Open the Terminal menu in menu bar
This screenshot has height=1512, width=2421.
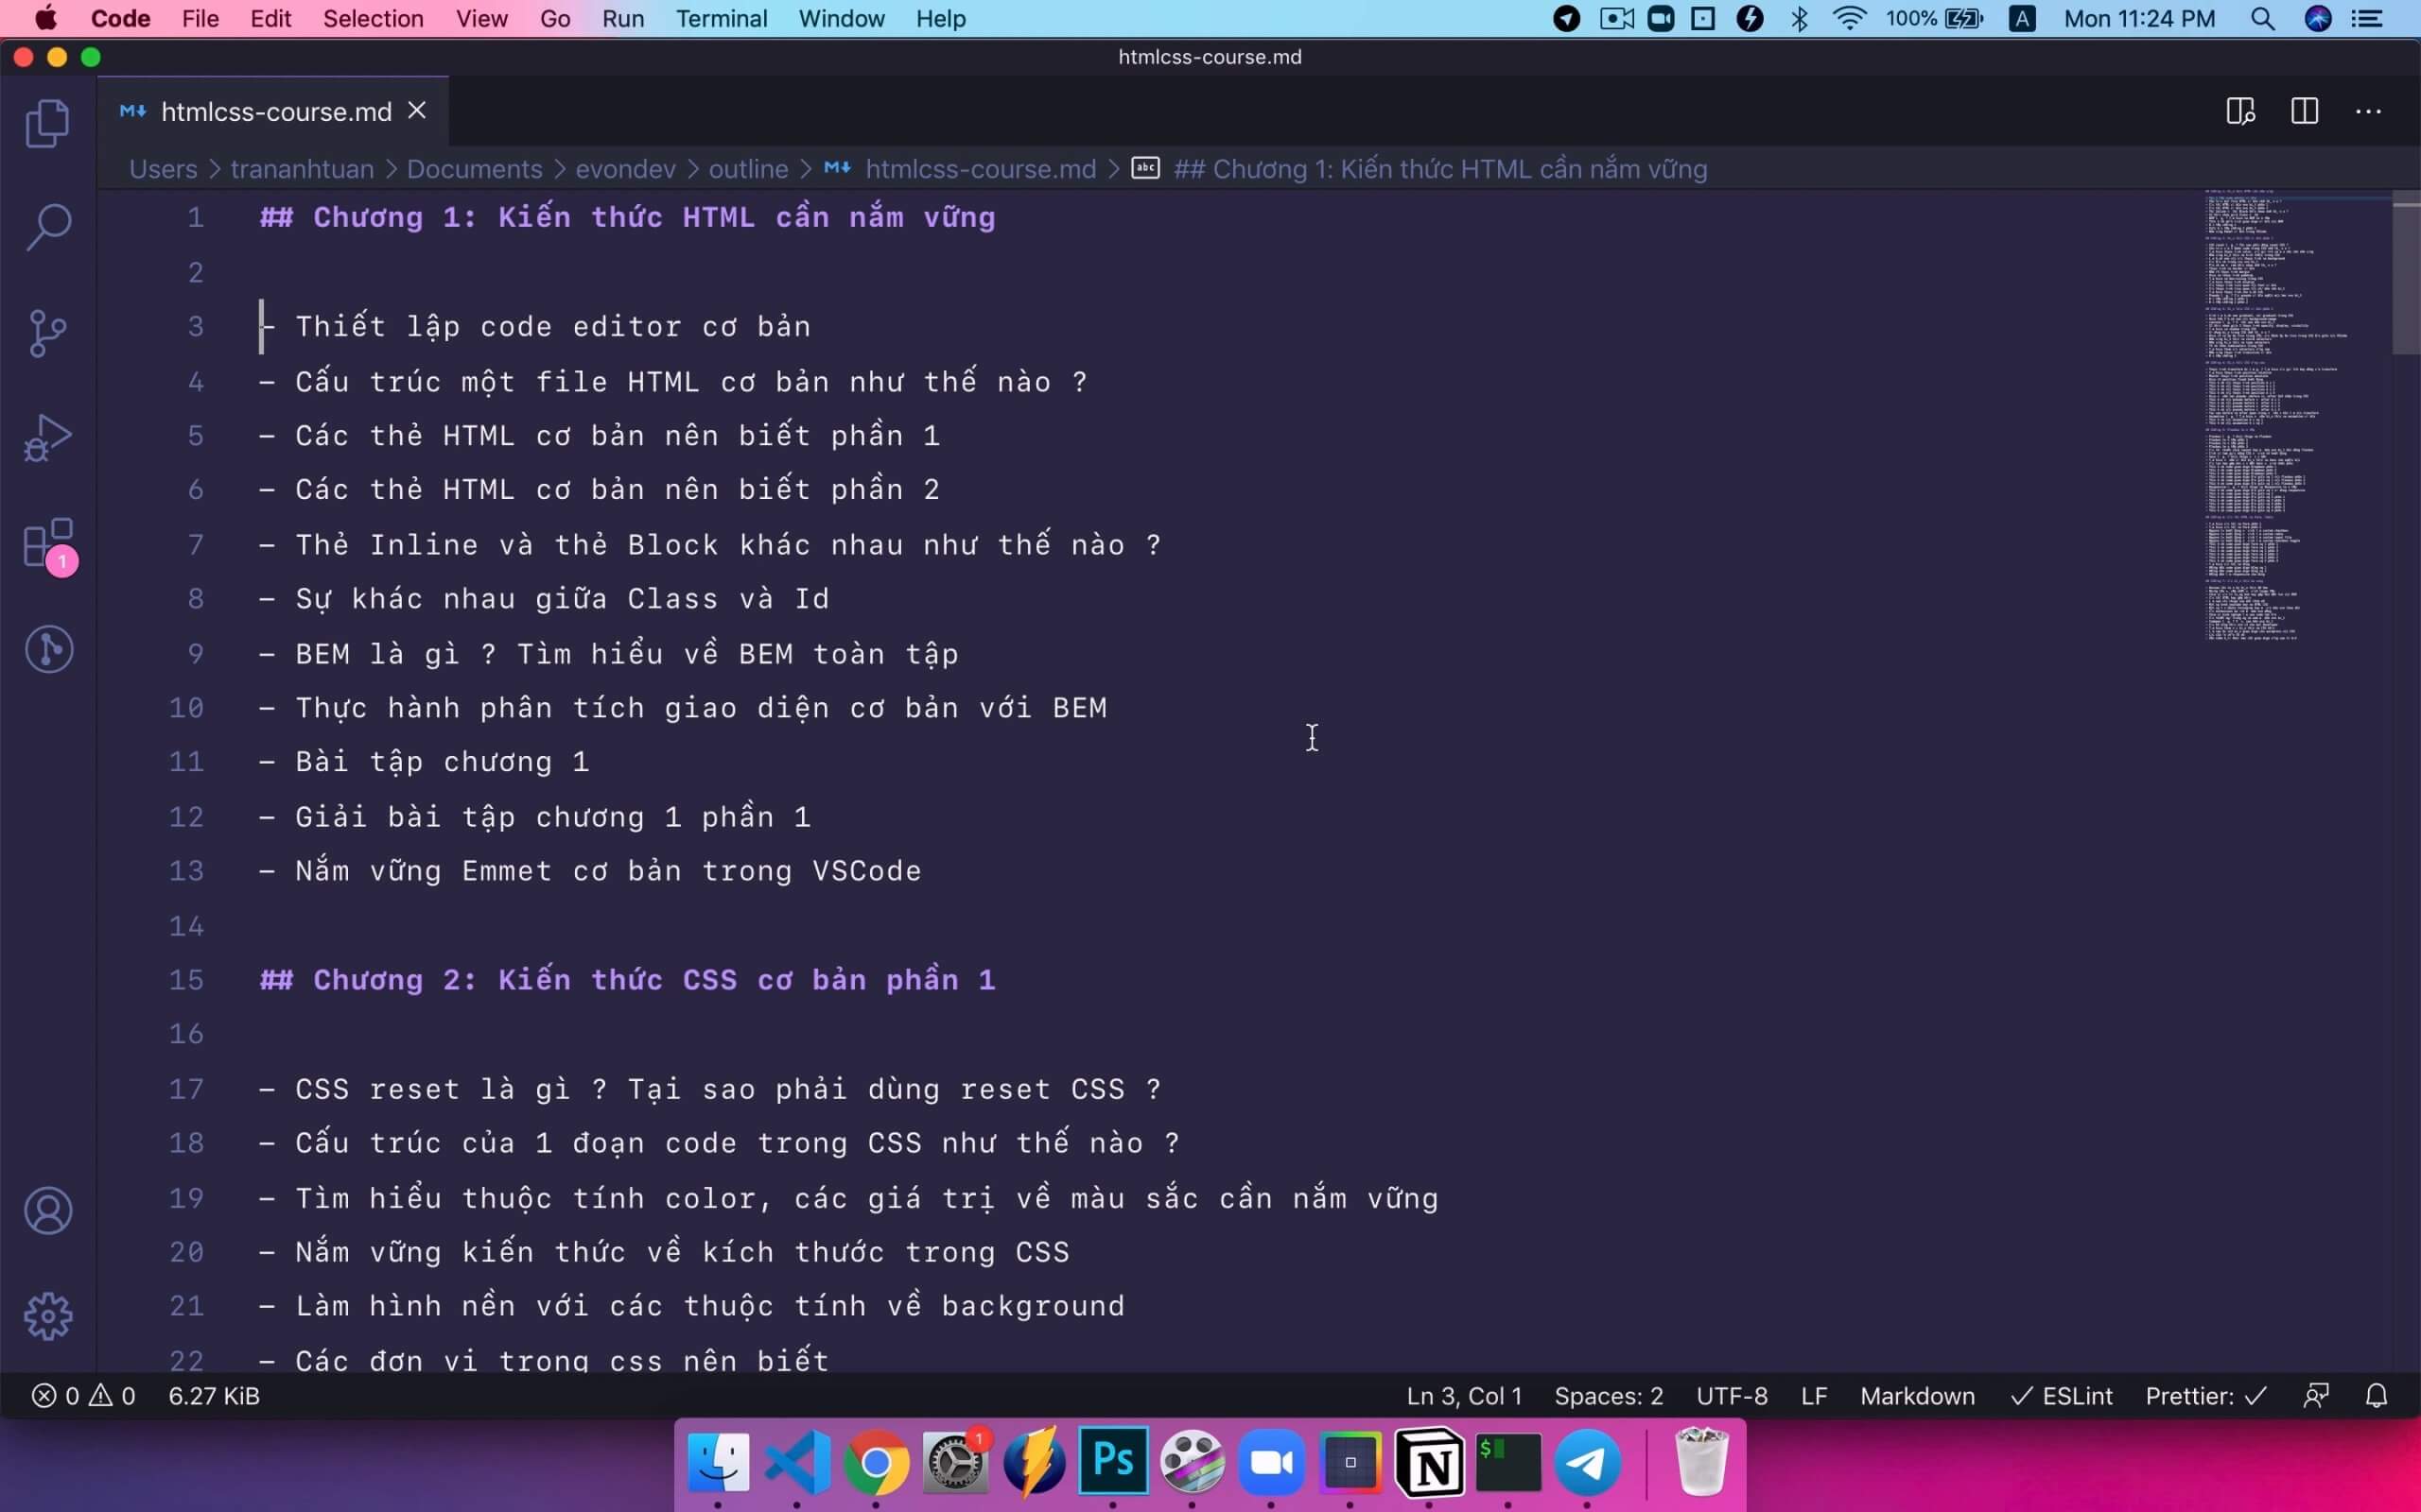721,19
